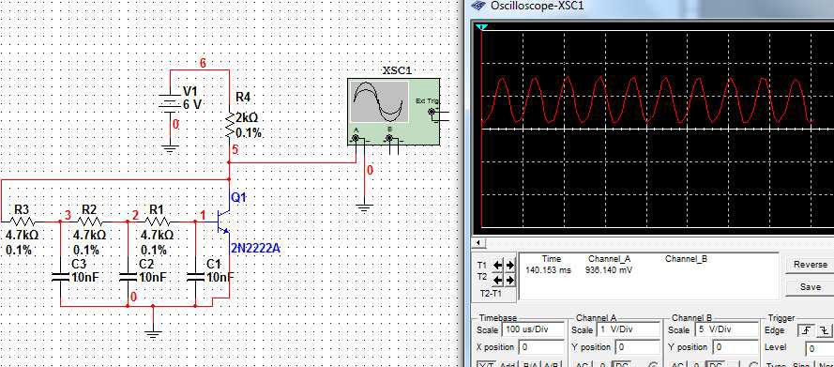This screenshot has height=367, width=834.
Task: Click channel A terminal on XSC1
Action: (x=356, y=138)
